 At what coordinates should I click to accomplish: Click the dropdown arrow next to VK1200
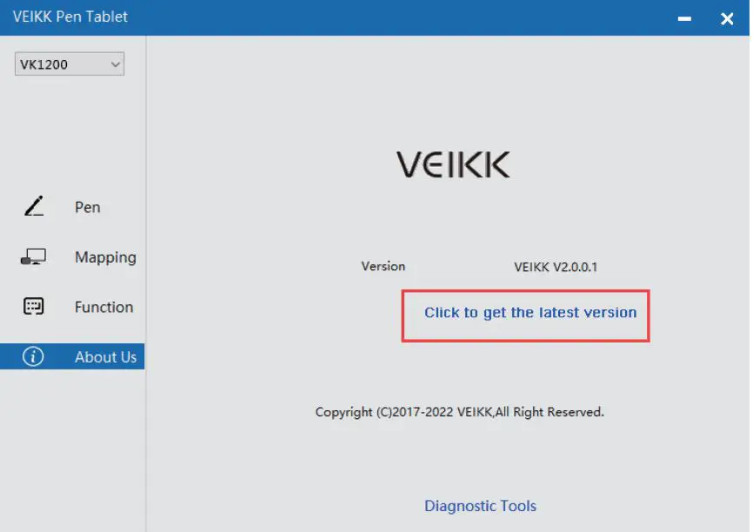(115, 63)
